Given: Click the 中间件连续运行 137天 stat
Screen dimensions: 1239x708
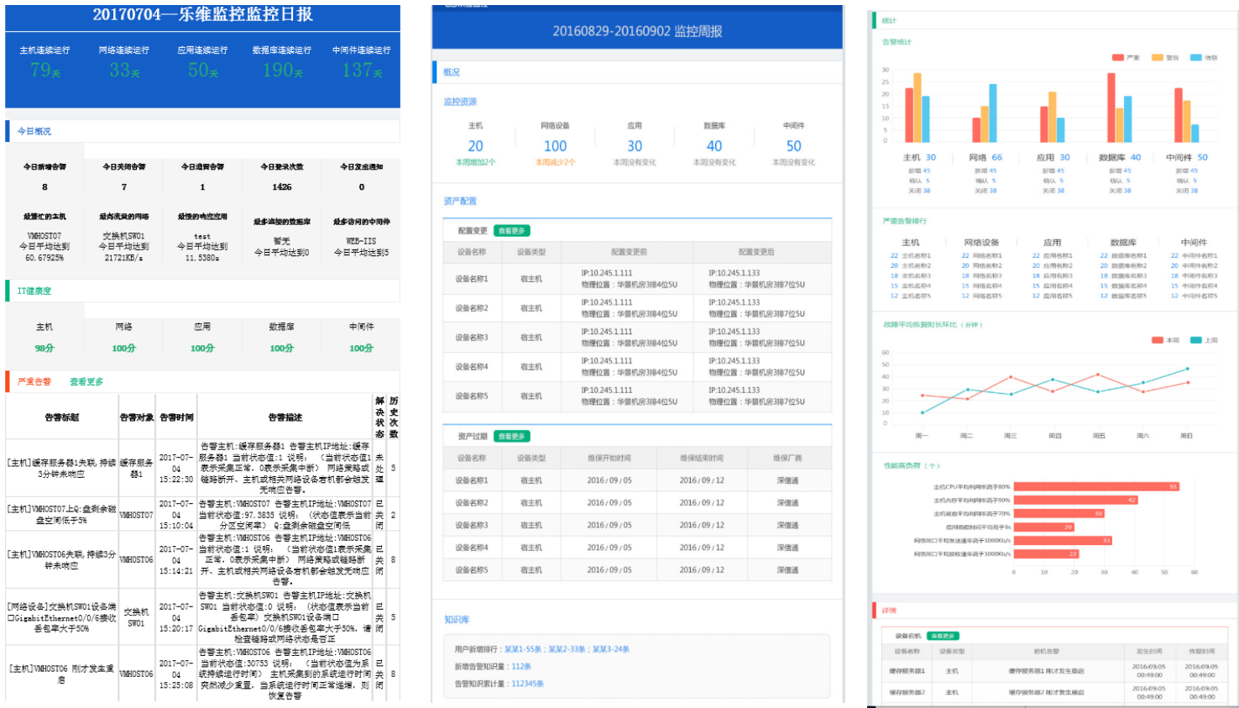Looking at the screenshot, I should pos(362,62).
